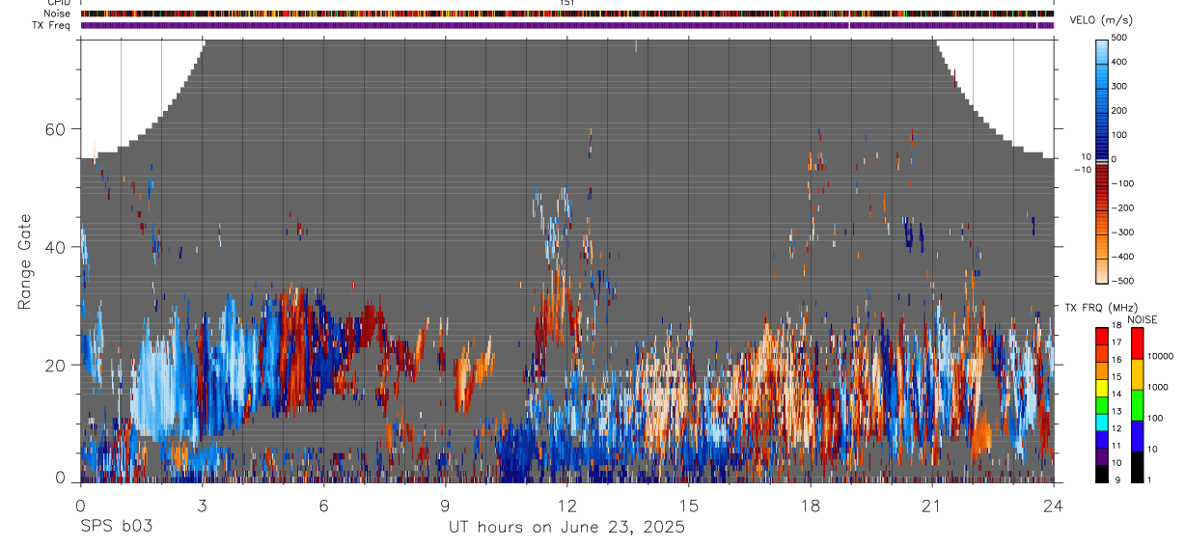Click the 10000 label on noise legend
1185x547 pixels.
point(1161,356)
